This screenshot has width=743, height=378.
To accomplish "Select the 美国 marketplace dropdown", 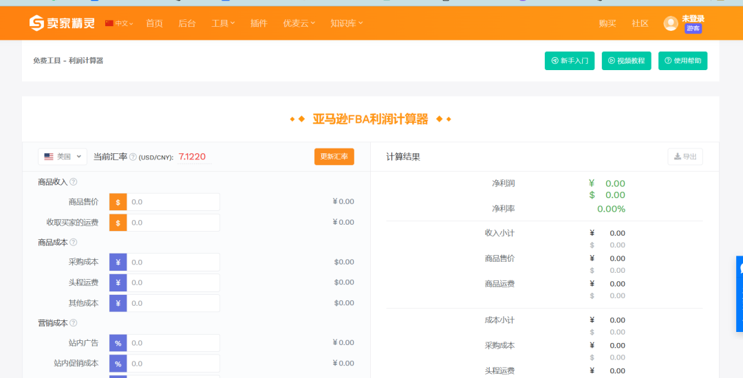I will tap(63, 157).
